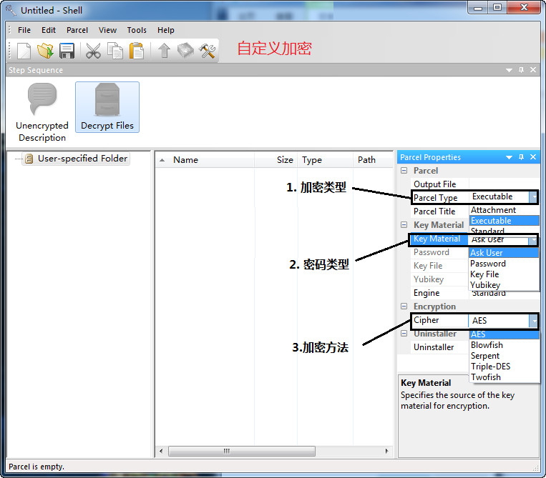Select the Decrypt Files step

click(107, 107)
